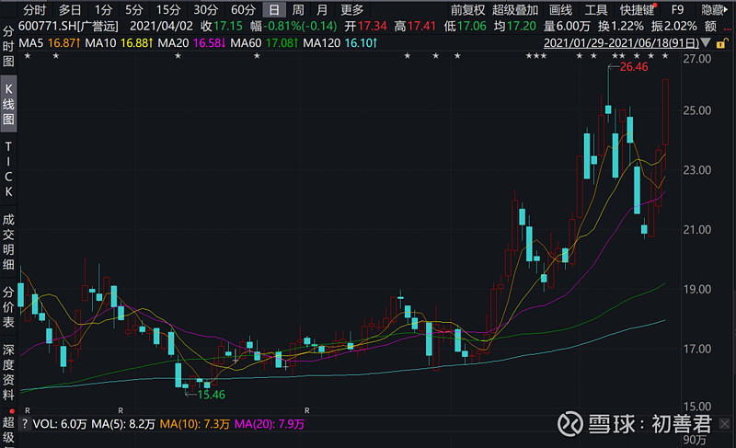736x448 pixels.
Task: Click the 2021/01/29-2021/06/18 date range
Action: (x=622, y=43)
